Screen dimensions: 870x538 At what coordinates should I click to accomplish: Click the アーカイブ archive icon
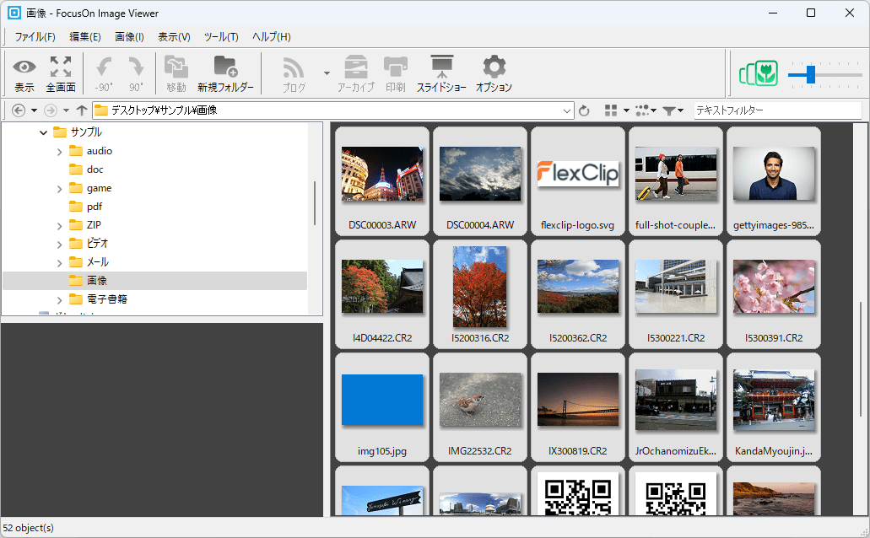pos(355,73)
